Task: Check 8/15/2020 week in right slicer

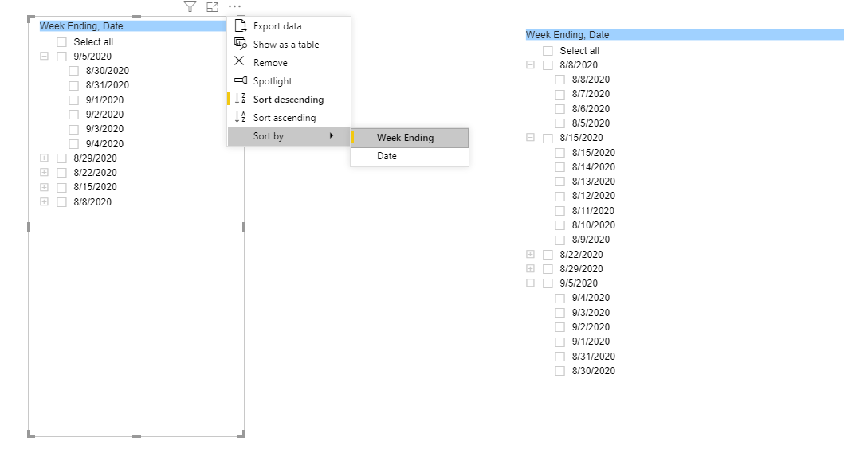Action: 548,139
